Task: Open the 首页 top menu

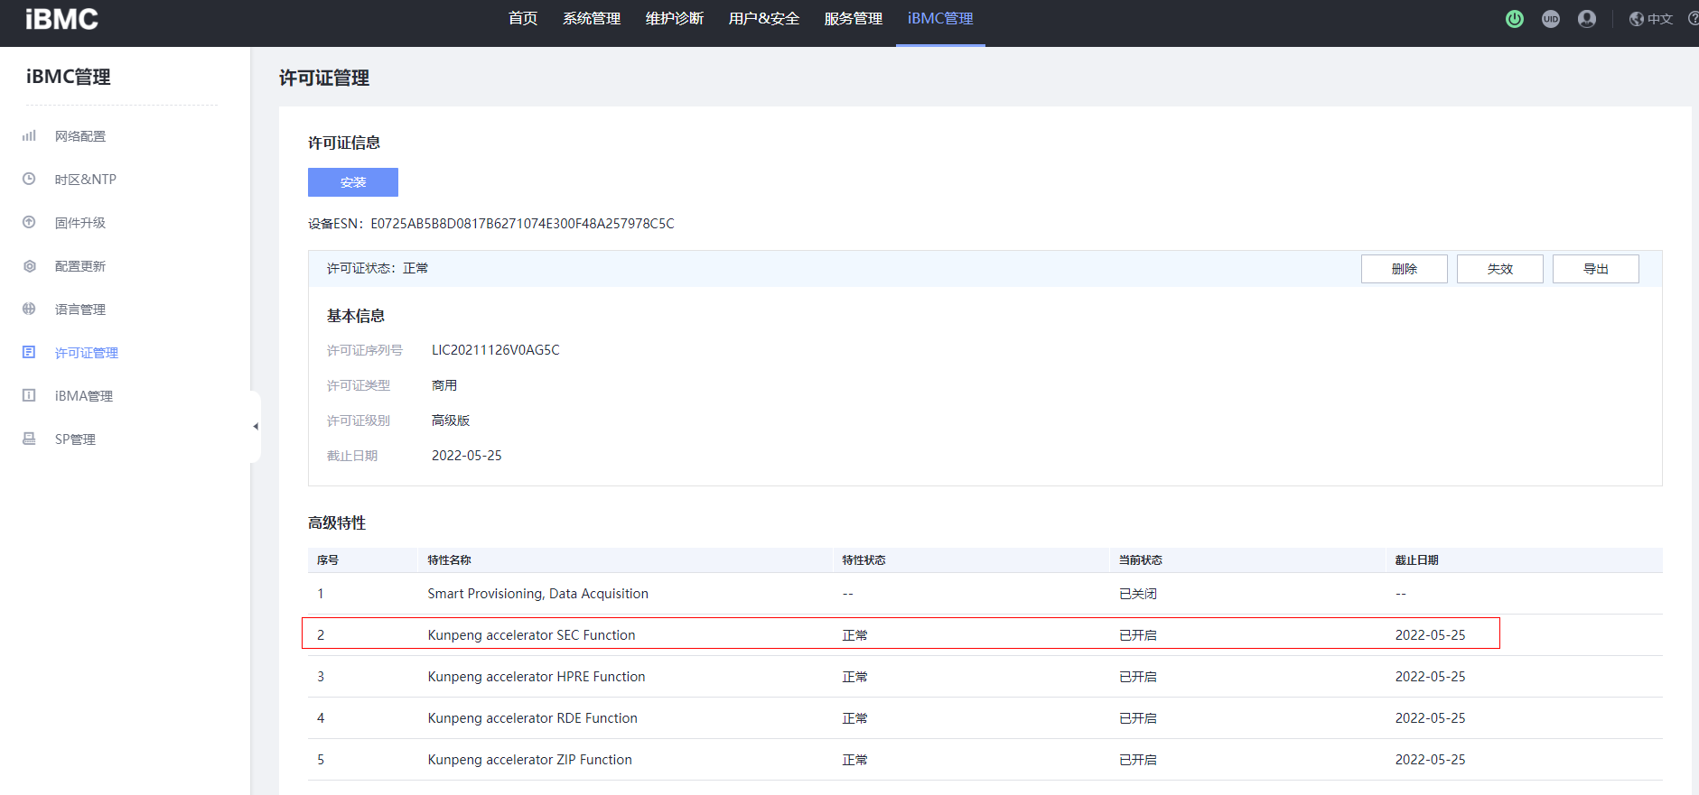Action: pos(523,19)
